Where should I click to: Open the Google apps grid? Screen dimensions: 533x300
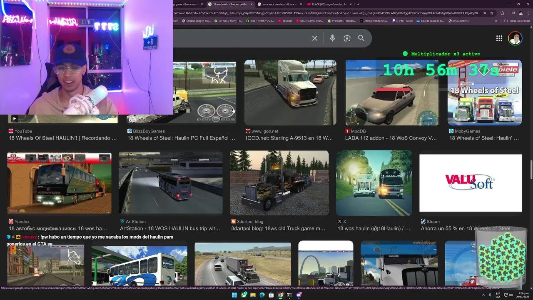[x=499, y=38]
